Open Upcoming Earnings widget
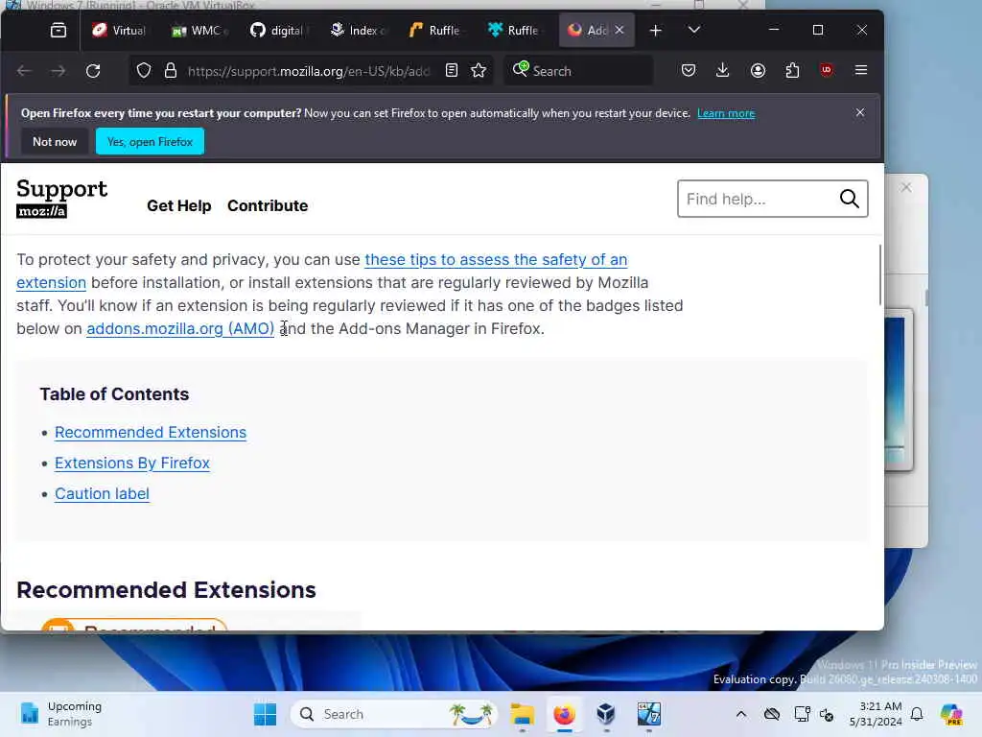 pyautogui.click(x=60, y=714)
